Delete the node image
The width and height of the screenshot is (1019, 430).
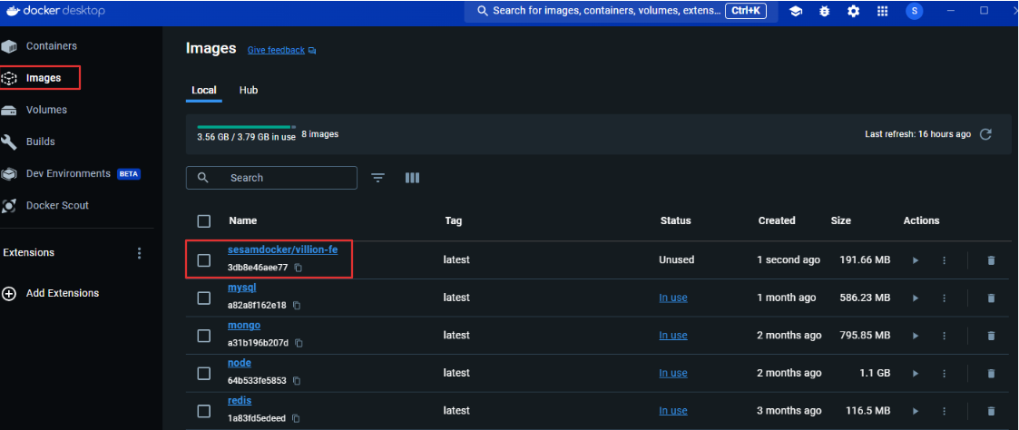coord(991,373)
